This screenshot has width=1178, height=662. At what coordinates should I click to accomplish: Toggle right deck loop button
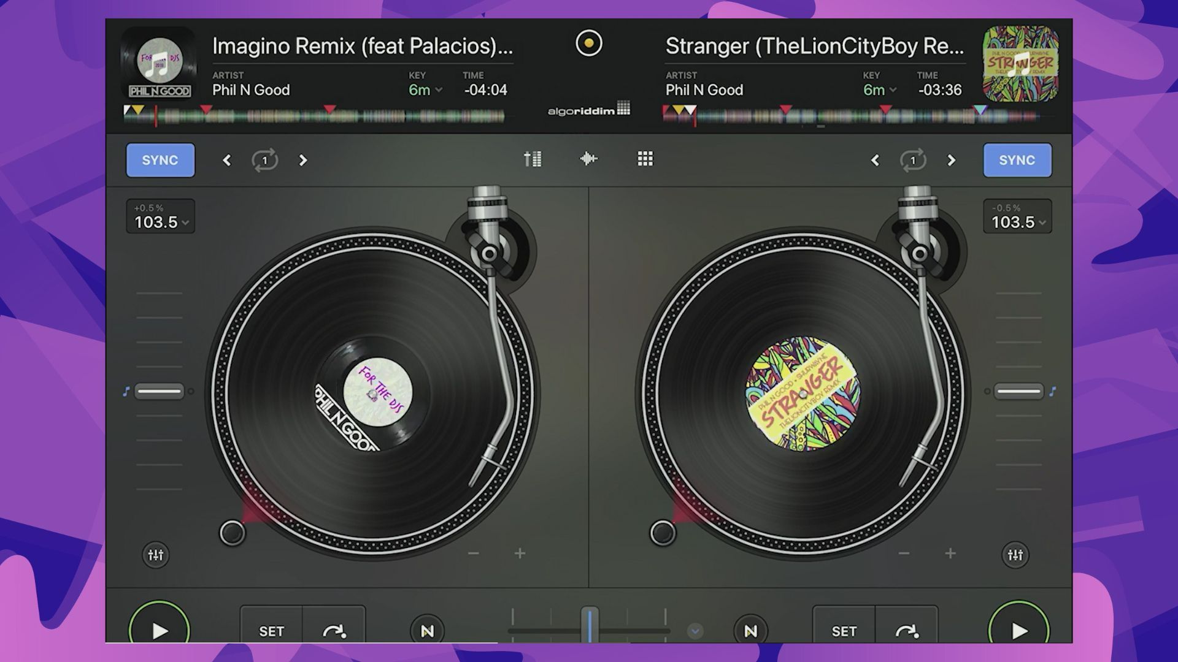pos(913,161)
